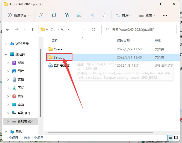Open 音乐 folder in navigation pane
The image size is (182, 143).
pos(18,96)
